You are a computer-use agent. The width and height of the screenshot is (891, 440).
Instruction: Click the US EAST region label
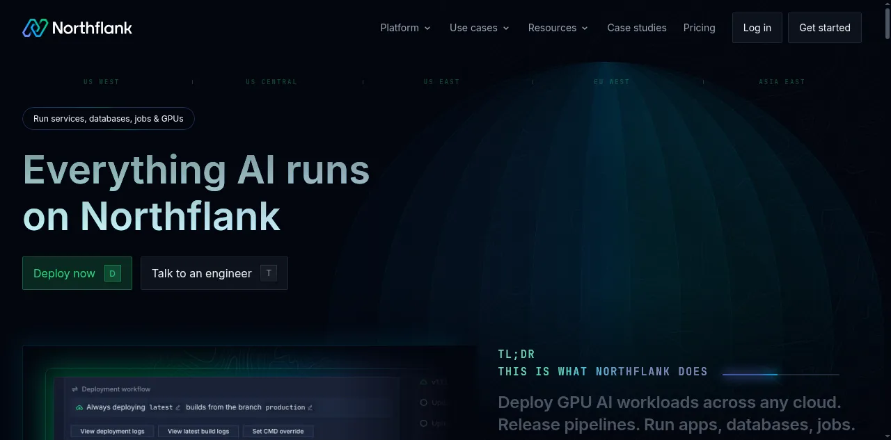[x=442, y=82]
